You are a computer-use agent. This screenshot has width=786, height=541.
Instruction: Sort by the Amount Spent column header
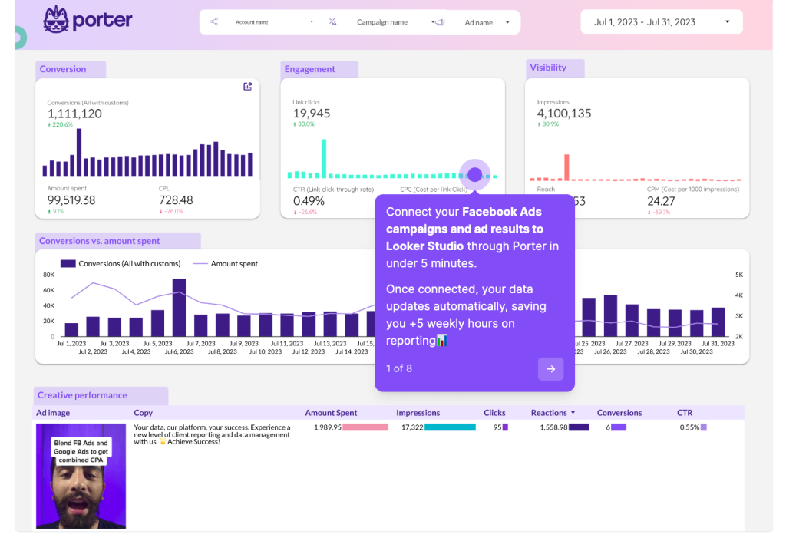click(x=331, y=413)
